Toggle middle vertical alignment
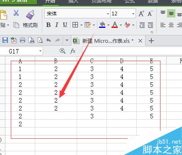 coord(171,13)
